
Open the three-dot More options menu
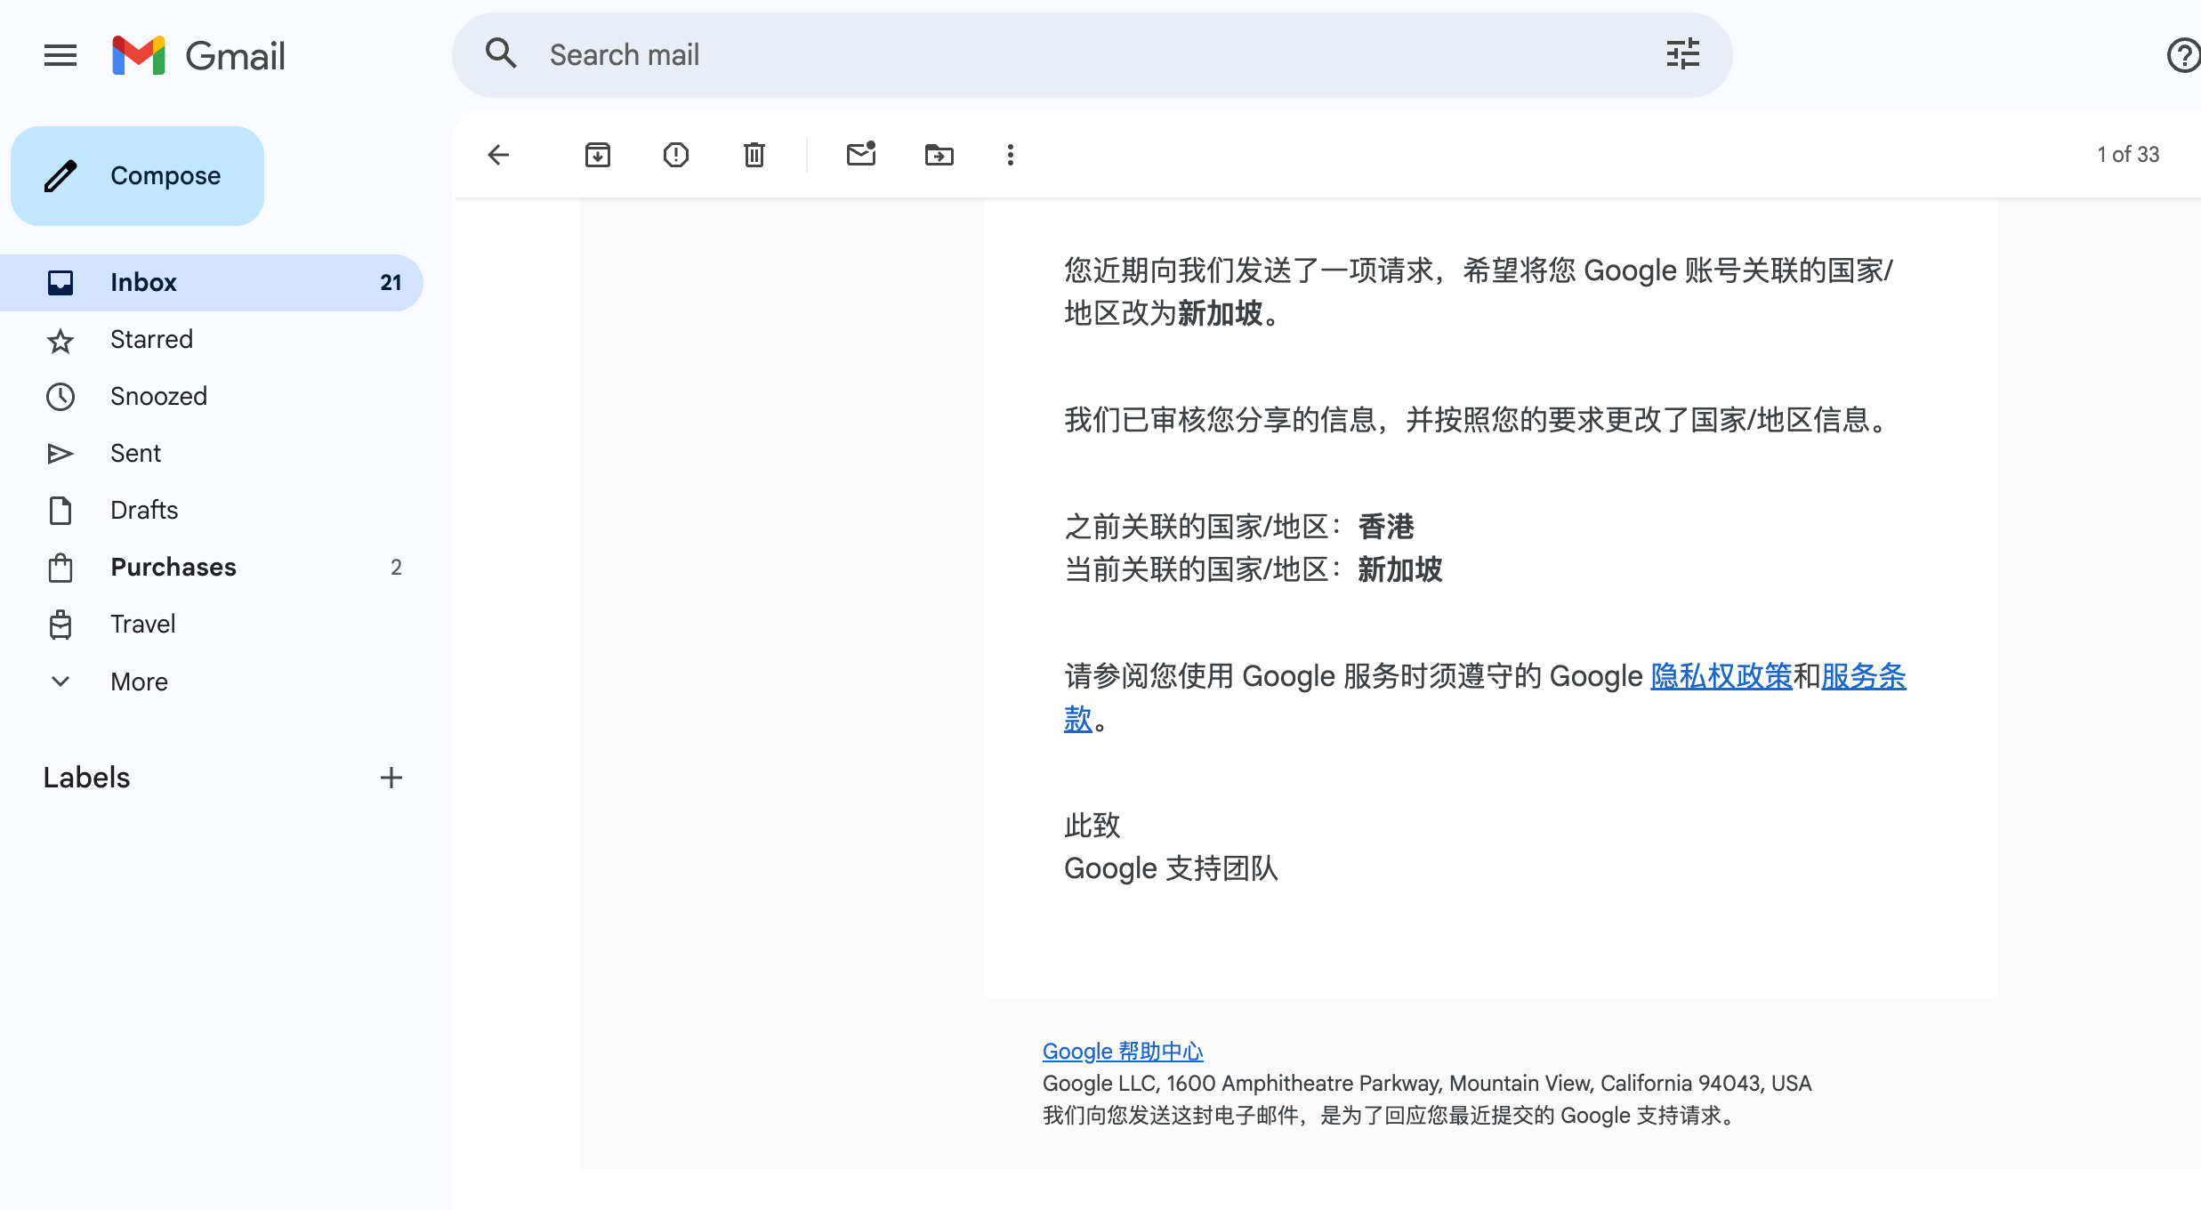[x=1010, y=155]
